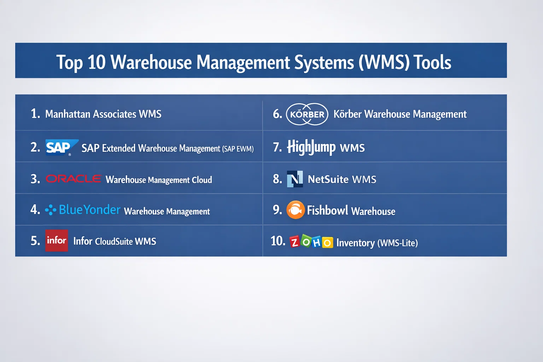Click the Blue Yonder logo

pos(83,210)
